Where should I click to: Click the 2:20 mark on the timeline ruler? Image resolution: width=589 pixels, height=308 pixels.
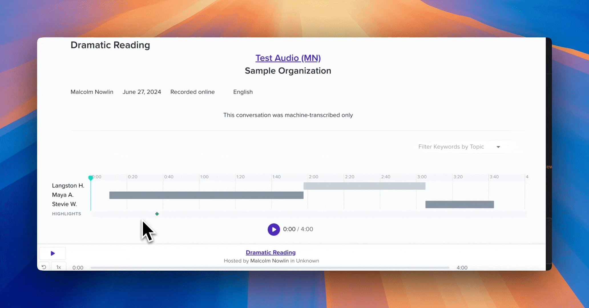pos(350,177)
